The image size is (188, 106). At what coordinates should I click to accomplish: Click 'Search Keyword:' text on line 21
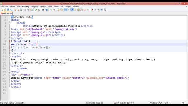[22, 78]
